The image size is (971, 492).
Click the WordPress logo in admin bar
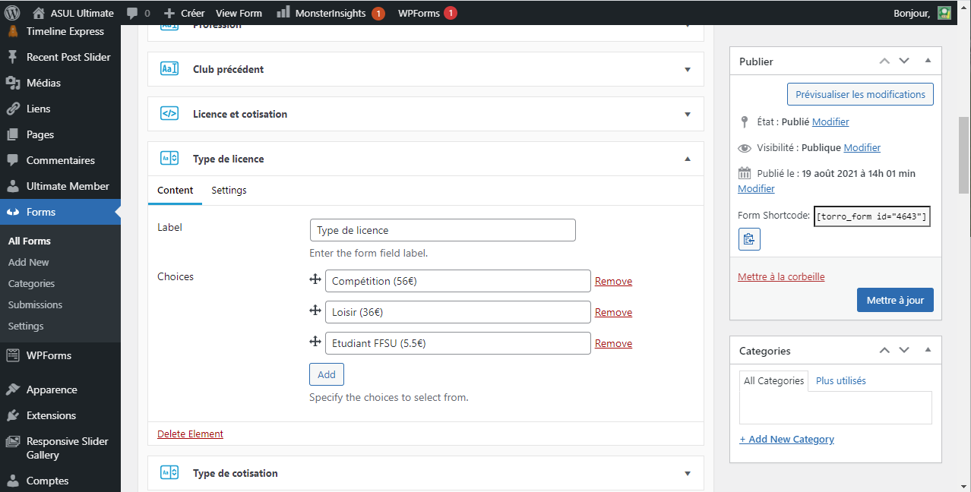12,13
